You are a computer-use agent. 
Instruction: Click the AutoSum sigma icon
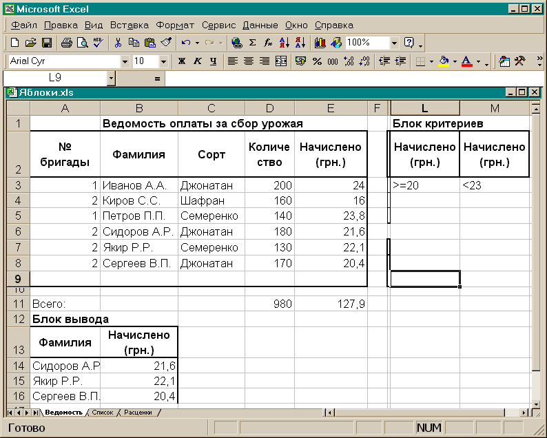point(253,43)
